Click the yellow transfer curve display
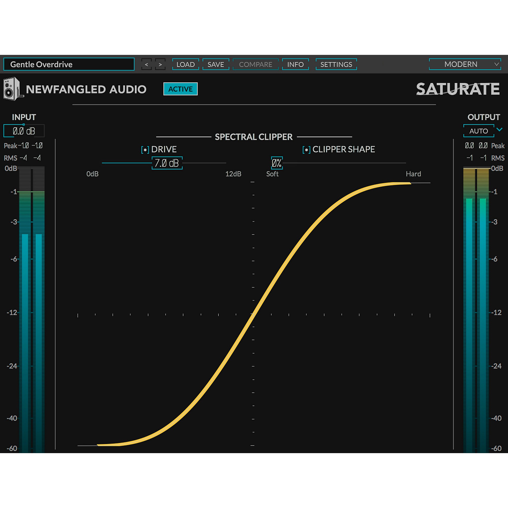 click(254, 314)
